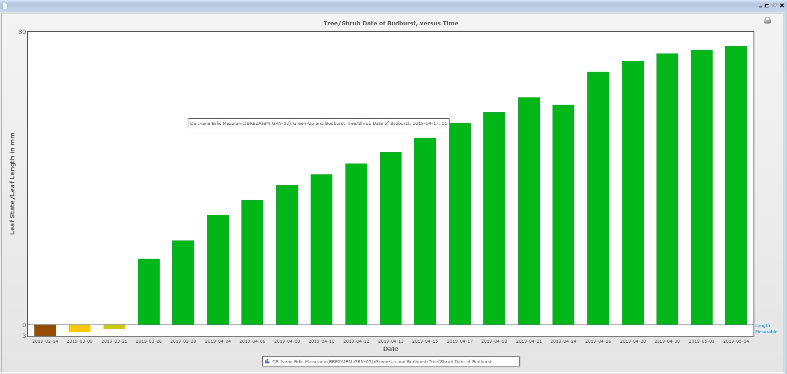Viewport: 787px width, 374px height.
Task: Click the brown bar for 2019-02-14
Action: (x=45, y=330)
